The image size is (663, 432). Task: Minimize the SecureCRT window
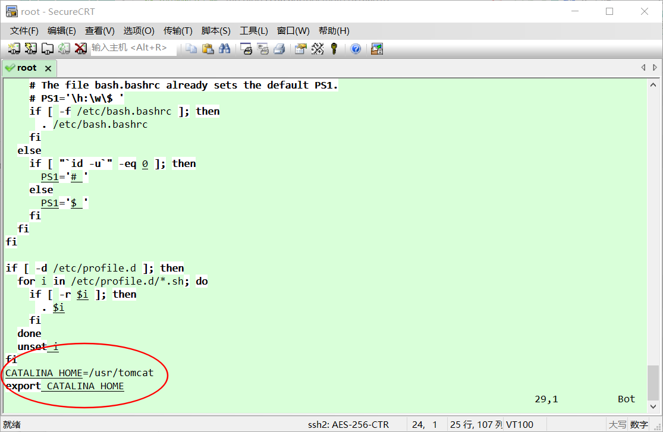575,11
